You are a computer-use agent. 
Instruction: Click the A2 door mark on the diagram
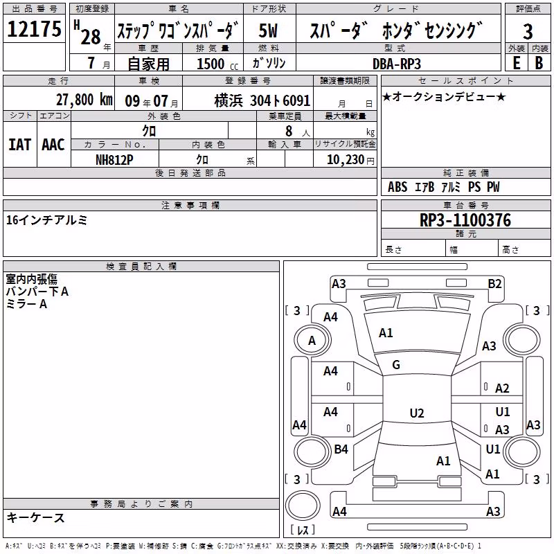[502, 388]
